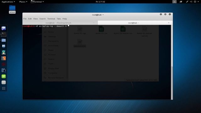Click the power icon in top bar
201x113 pixels.
click(195, 2)
